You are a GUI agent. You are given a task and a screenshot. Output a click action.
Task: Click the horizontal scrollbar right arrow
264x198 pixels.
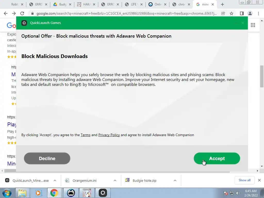point(258,171)
